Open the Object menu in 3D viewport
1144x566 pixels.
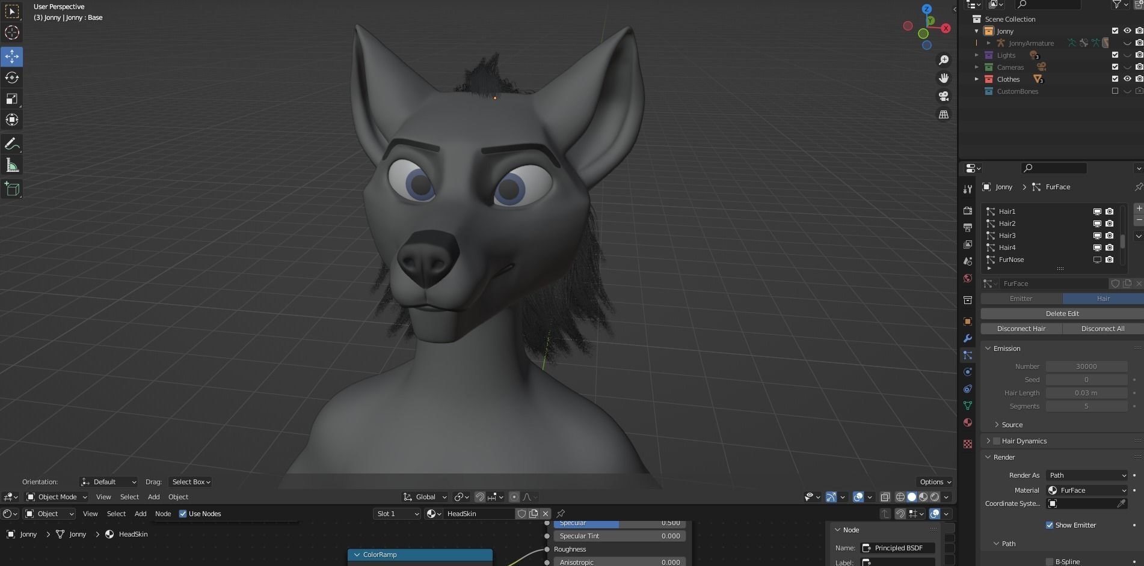tap(178, 497)
